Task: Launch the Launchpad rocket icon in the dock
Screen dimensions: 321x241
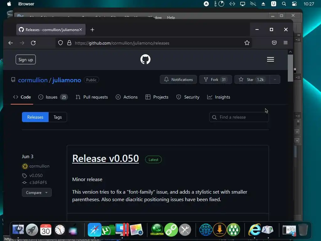Action: click(32, 229)
